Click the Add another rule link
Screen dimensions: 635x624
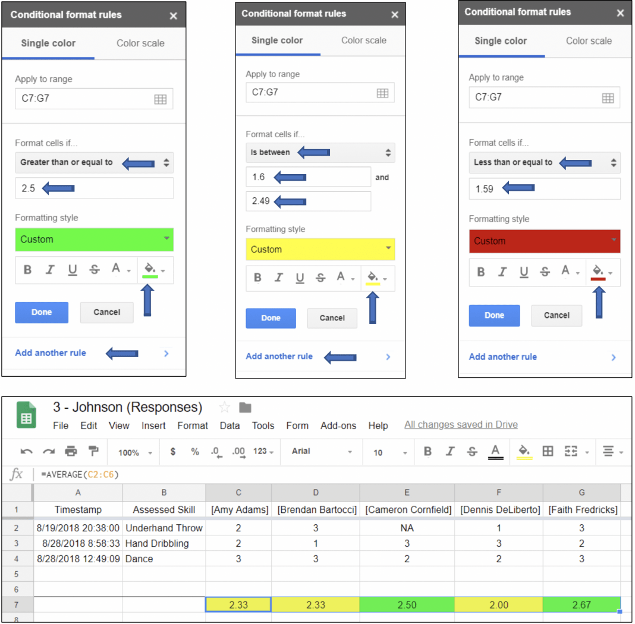click(x=51, y=353)
